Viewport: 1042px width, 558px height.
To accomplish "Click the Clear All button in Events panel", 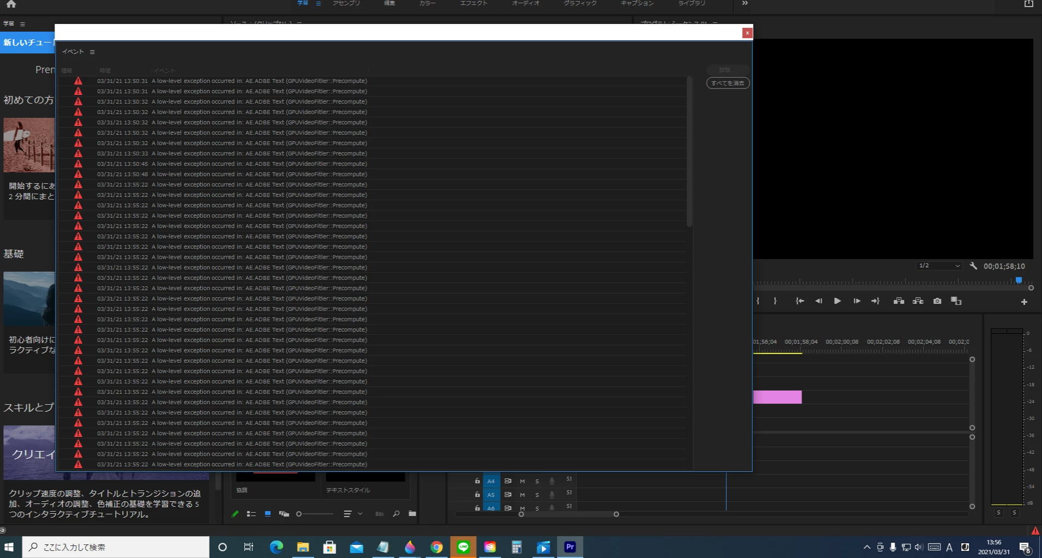I will (728, 83).
